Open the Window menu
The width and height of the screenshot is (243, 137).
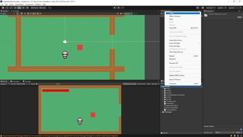(38, 4)
